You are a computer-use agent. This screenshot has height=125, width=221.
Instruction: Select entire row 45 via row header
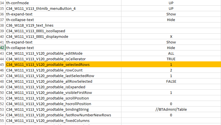coord(3,64)
